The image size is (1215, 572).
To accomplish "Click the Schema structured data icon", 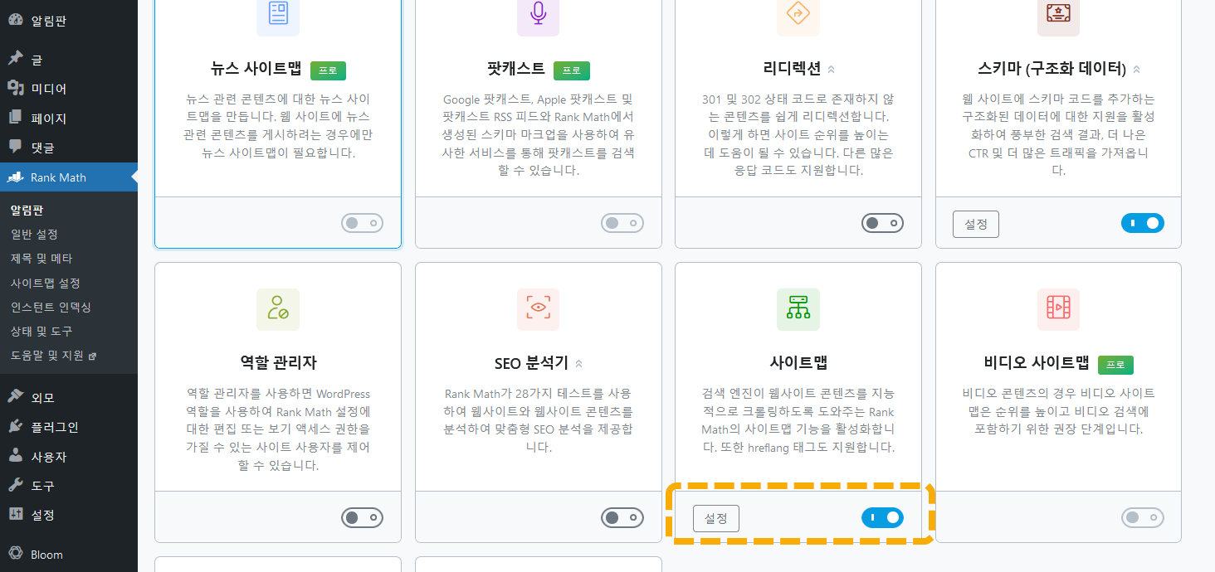I will 1058,15.
